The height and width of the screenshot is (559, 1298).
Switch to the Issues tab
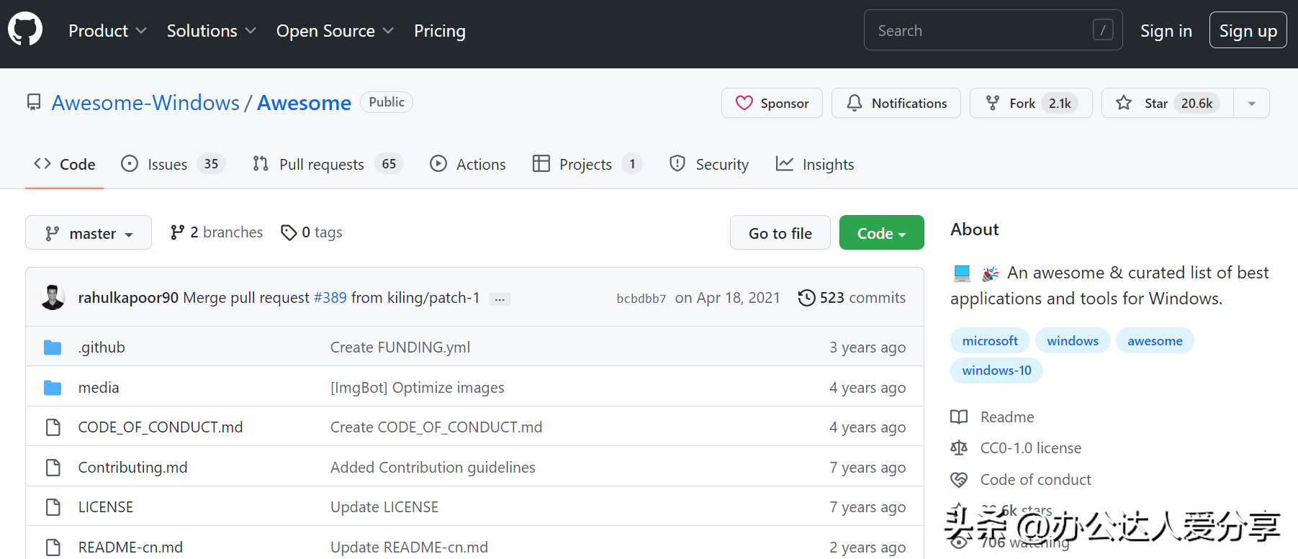pyautogui.click(x=173, y=164)
